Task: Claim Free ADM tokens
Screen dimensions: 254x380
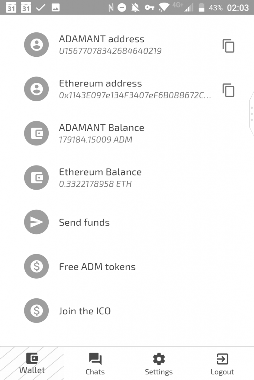Action: 97,267
